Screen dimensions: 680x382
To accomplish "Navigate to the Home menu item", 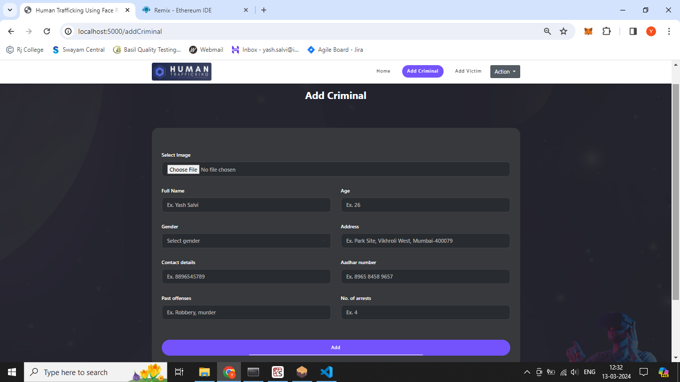I will click(x=383, y=71).
